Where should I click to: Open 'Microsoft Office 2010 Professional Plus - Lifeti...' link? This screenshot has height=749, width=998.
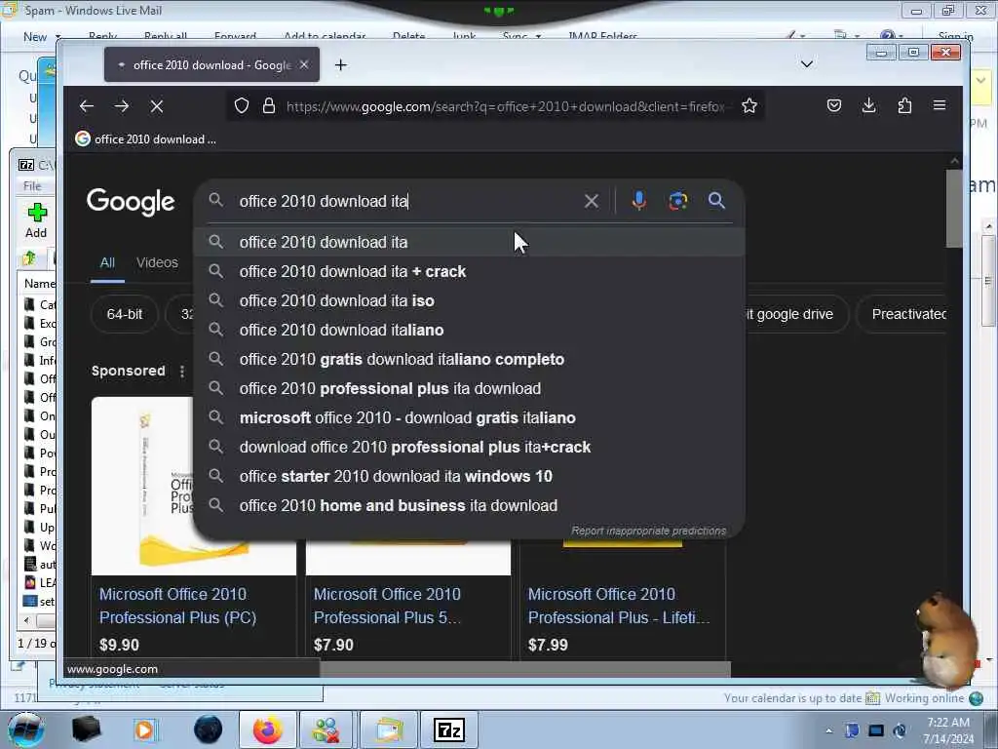pos(619,606)
